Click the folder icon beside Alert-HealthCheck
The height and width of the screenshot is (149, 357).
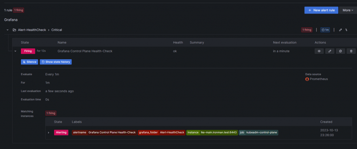pyautogui.click(x=14, y=30)
